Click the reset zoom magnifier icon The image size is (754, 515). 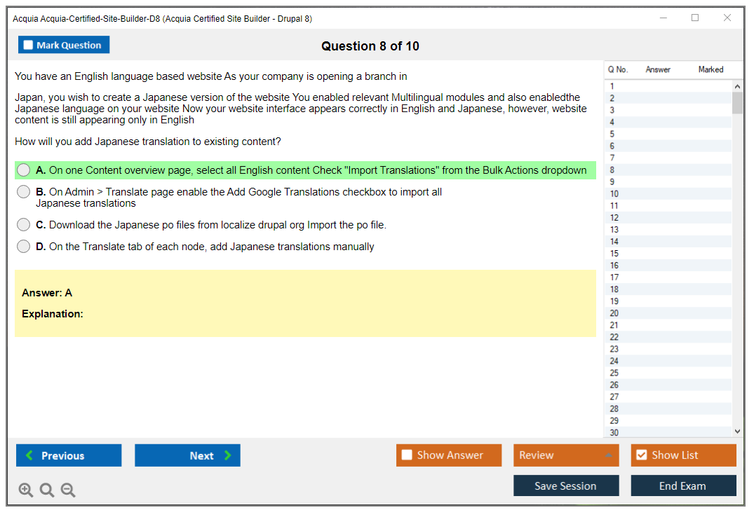(x=47, y=490)
